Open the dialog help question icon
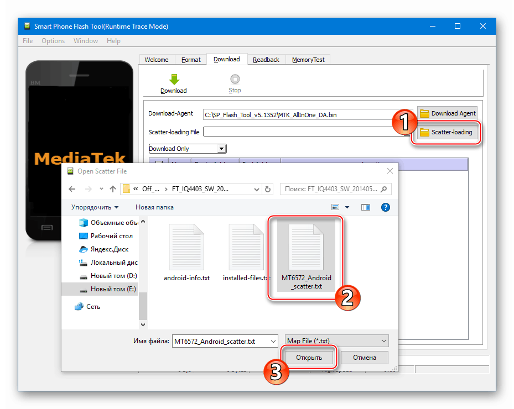The image size is (514, 409). [386, 207]
